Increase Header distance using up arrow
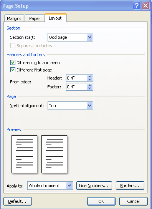This screenshot has width=152, height=209. 90,76
